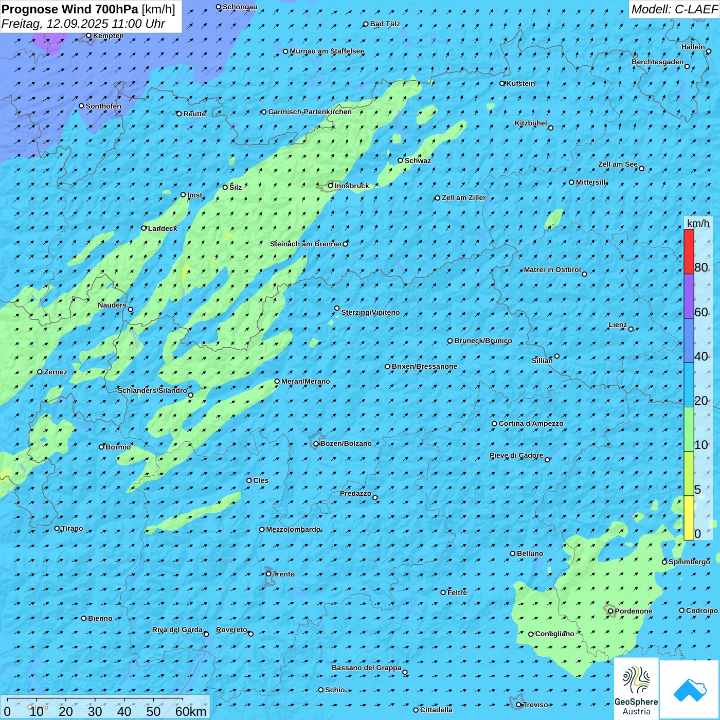Viewport: 720px width, 720px height.
Task: Click the Zell am Ziller label
Action: click(x=464, y=198)
